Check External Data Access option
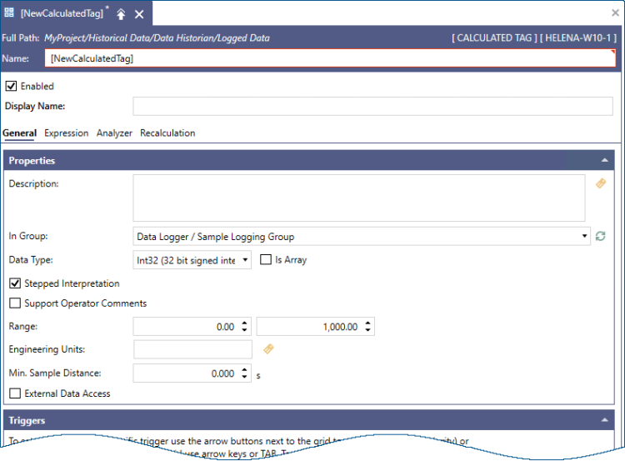This screenshot has width=625, height=461. [x=15, y=393]
